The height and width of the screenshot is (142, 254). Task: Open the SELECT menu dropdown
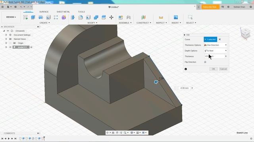(x=191, y=23)
